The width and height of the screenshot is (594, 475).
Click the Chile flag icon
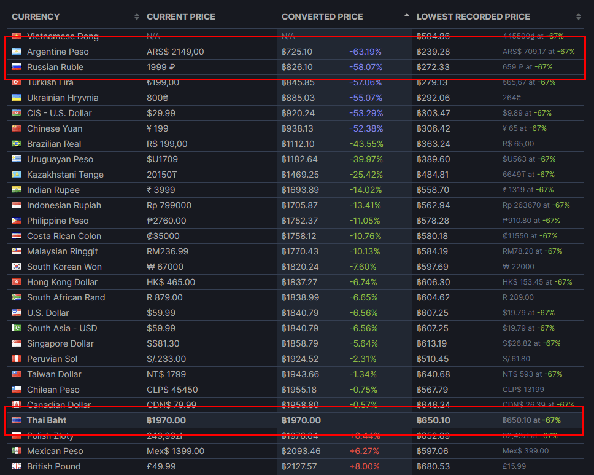pos(17,389)
